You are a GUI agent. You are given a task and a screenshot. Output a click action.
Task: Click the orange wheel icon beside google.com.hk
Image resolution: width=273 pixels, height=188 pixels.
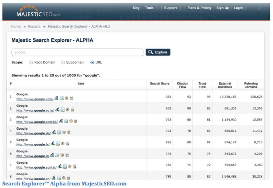71,121
